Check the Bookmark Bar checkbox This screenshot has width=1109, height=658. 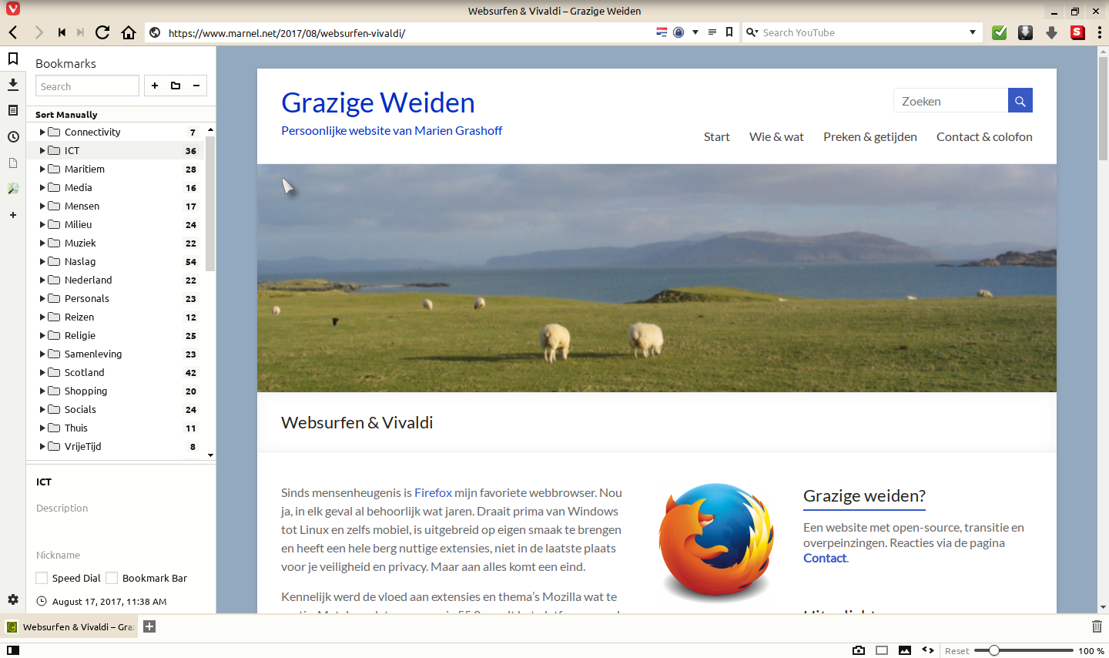point(112,578)
